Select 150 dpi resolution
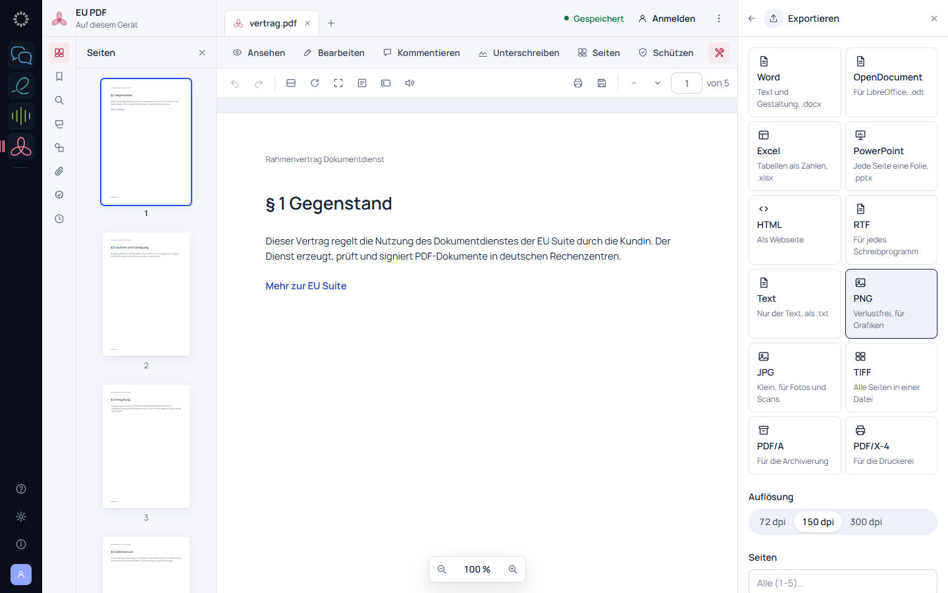Image resolution: width=948 pixels, height=593 pixels. point(818,522)
